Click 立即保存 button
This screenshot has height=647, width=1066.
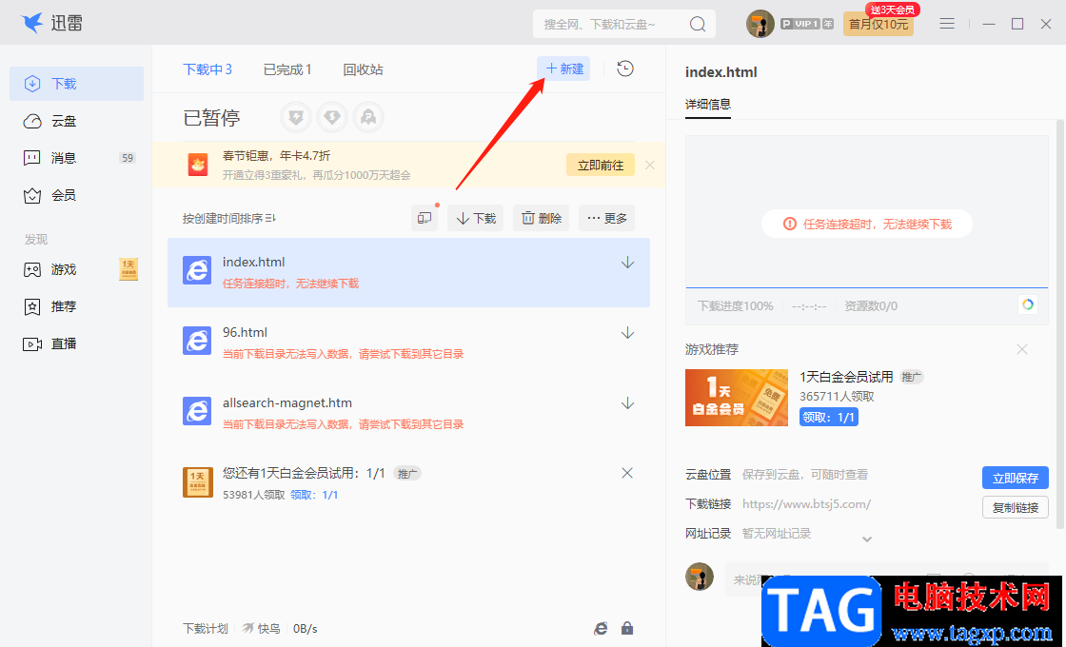click(x=1015, y=478)
